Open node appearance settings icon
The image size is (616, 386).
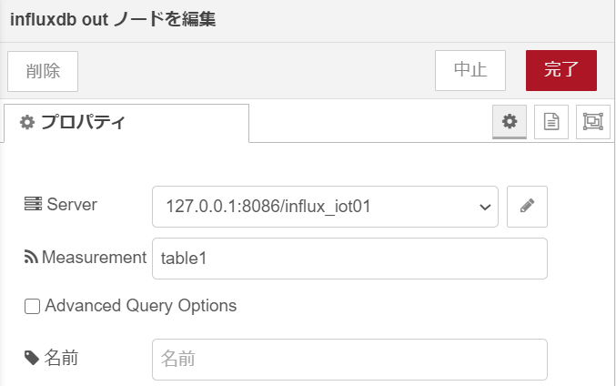[x=593, y=121]
